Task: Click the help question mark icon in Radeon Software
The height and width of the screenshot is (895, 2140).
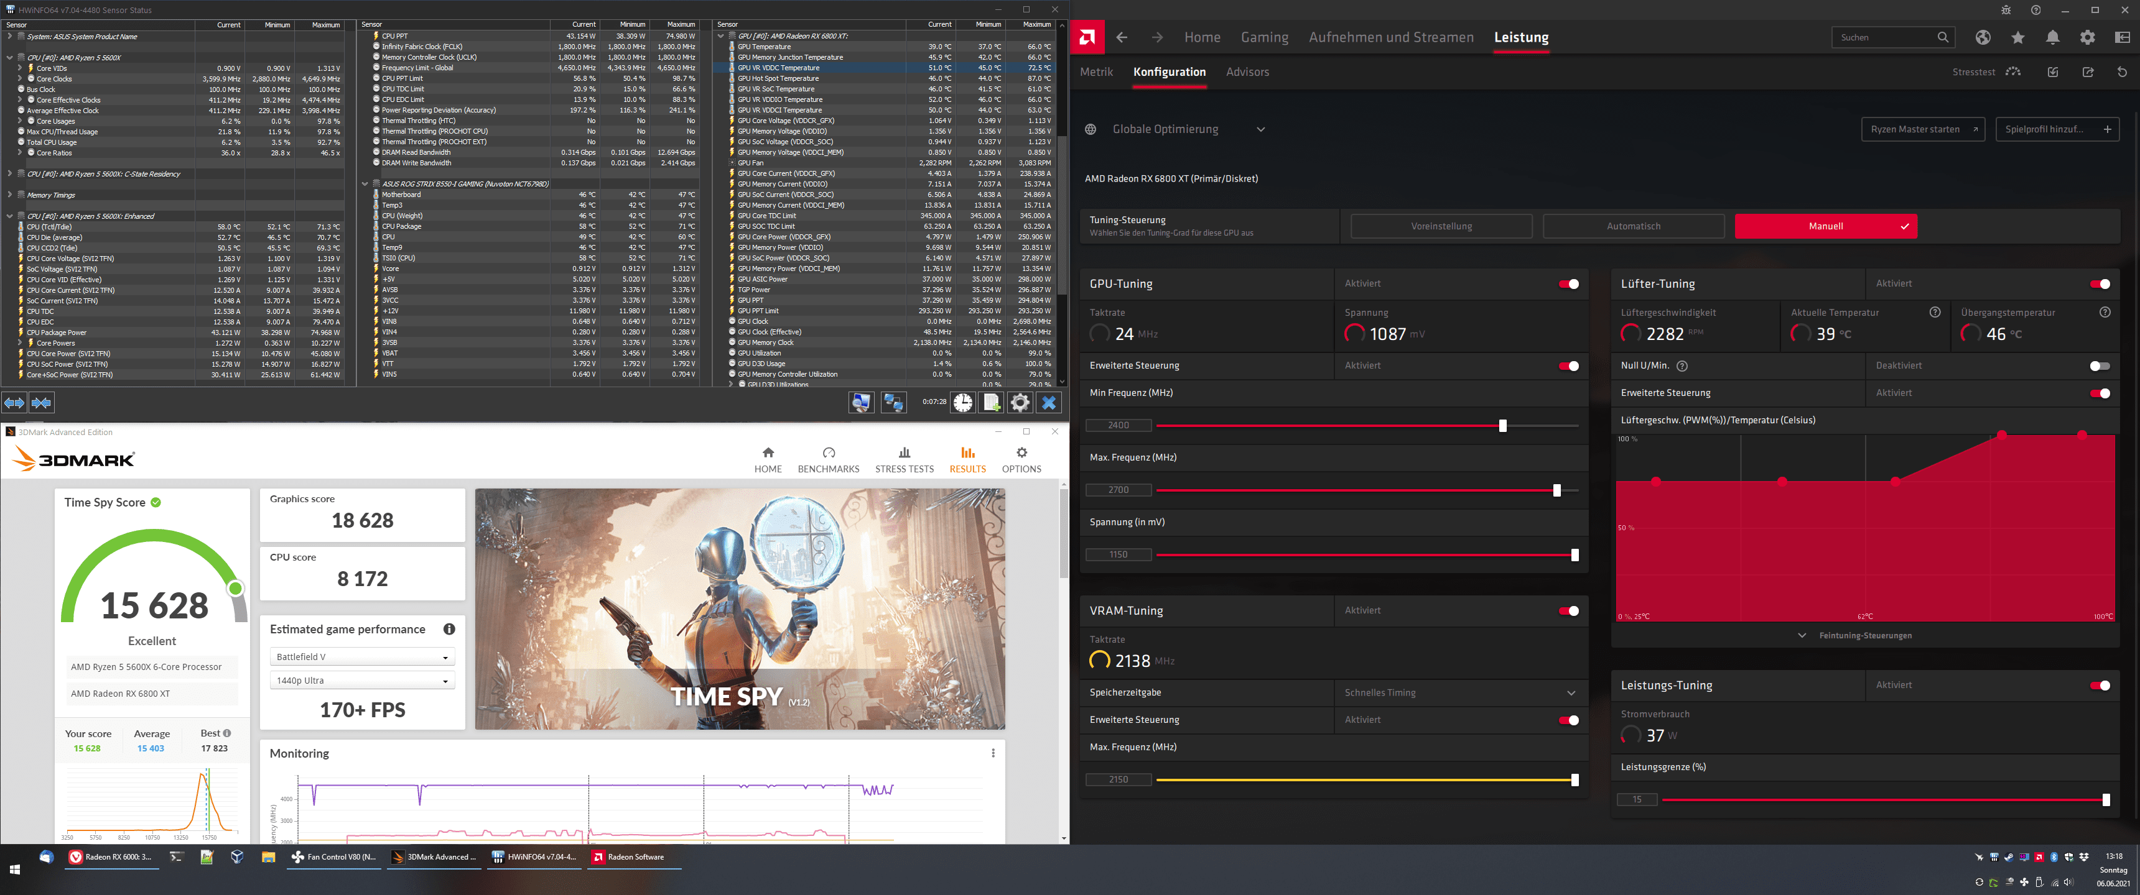Action: click(2035, 10)
